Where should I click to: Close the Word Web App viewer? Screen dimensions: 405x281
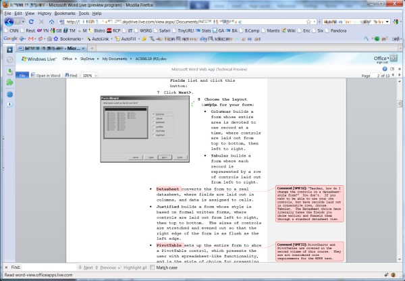pyautogui.click(x=400, y=69)
